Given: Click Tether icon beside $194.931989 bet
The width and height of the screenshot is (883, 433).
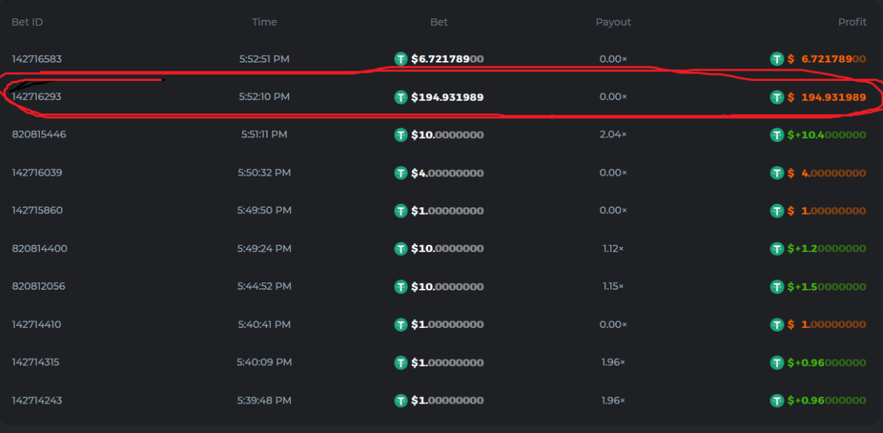Looking at the screenshot, I should point(401,97).
